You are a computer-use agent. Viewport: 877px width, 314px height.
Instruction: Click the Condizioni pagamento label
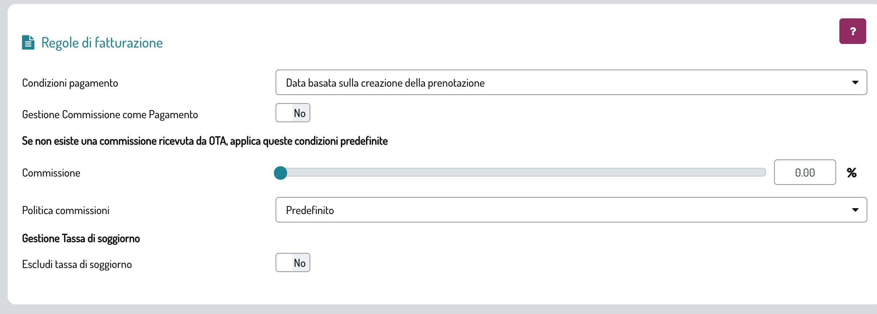pyautogui.click(x=70, y=83)
